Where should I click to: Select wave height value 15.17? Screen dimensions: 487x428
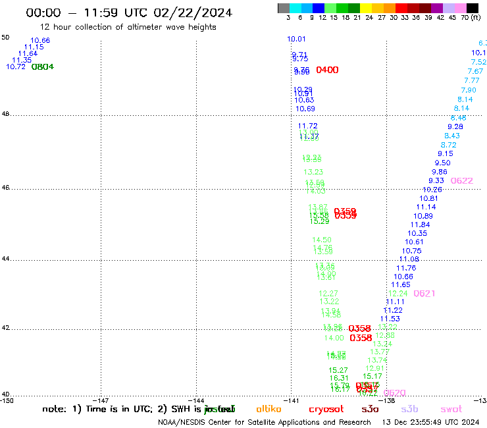tap(372, 376)
